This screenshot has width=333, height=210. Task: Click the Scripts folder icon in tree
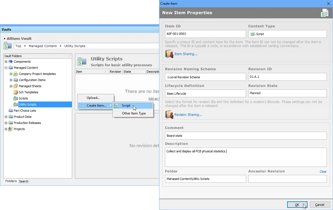(x=16, y=98)
